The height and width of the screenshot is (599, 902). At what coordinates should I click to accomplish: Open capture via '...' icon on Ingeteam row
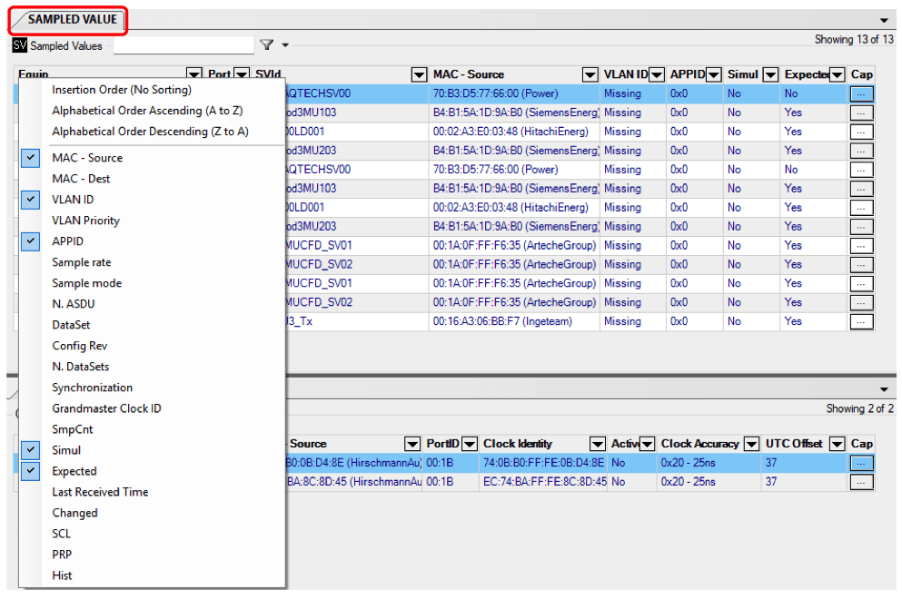coord(860,321)
